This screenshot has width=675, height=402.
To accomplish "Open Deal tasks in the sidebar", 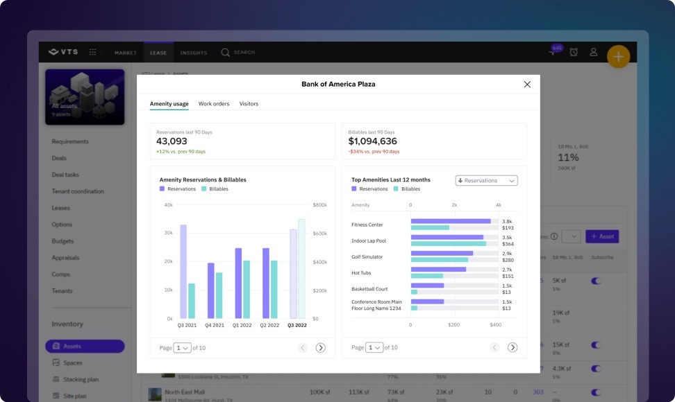I will point(65,175).
